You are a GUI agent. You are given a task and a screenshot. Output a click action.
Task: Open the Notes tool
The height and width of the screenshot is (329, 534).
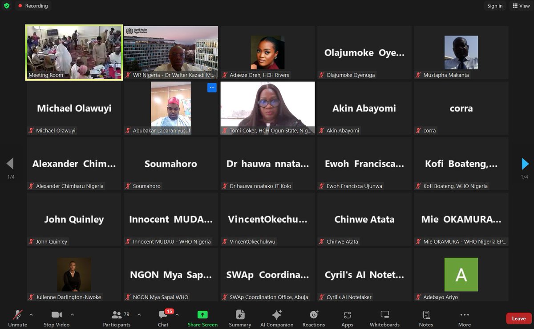[x=426, y=318]
